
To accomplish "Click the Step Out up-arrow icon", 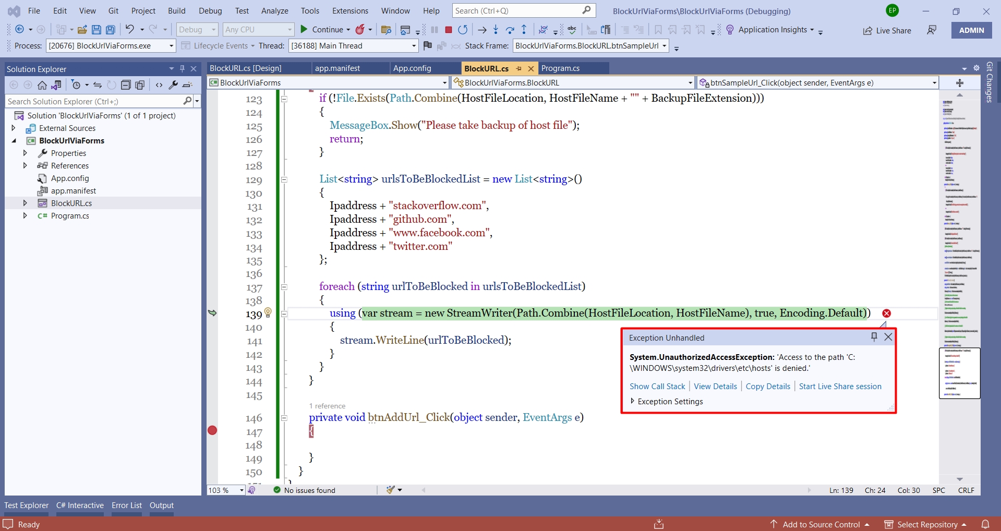I will click(524, 30).
